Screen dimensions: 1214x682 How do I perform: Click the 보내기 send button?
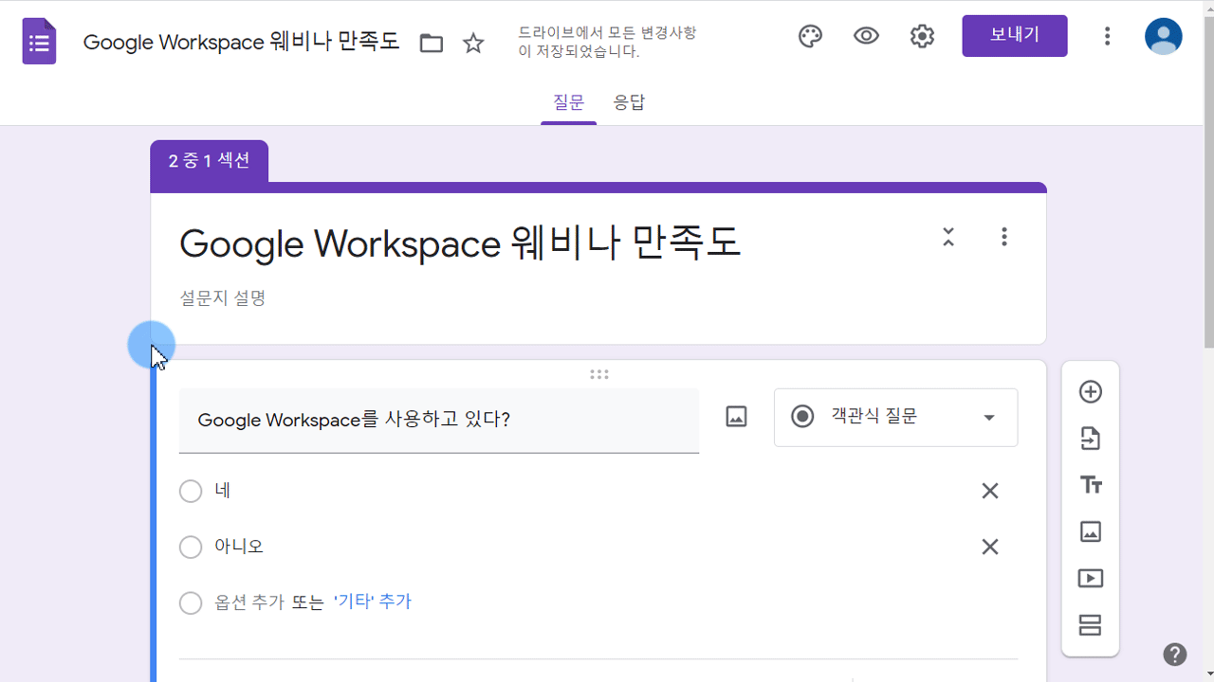pos(1015,36)
